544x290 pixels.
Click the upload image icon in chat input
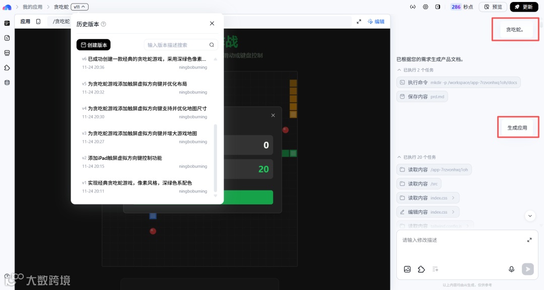tap(407, 269)
